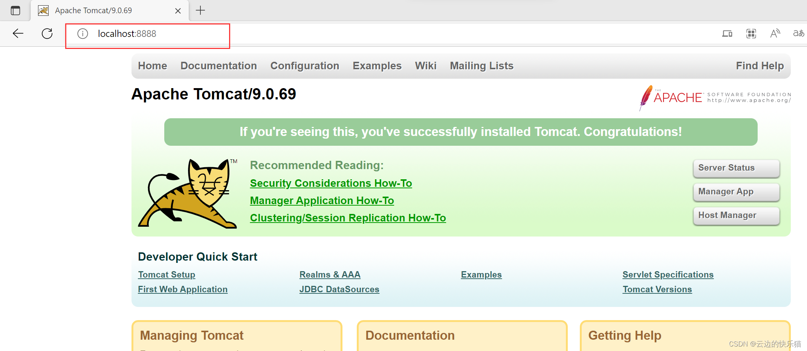Click the Manager App button
Image resolution: width=807 pixels, height=351 pixels.
[x=736, y=192]
